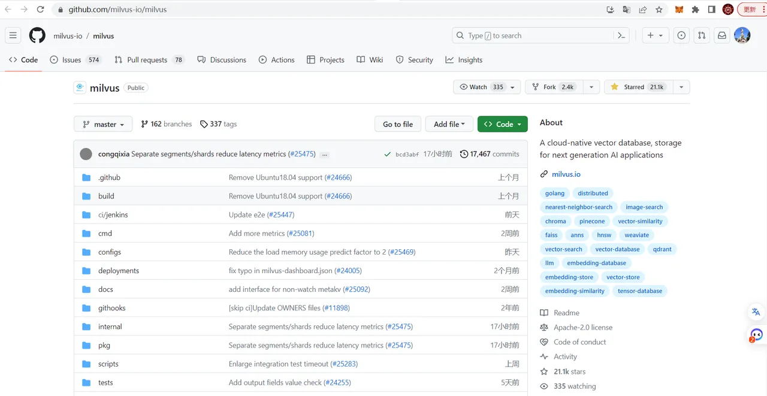The image size is (767, 396).
Task: Click the floating translate widget icon
Action: pos(756,312)
